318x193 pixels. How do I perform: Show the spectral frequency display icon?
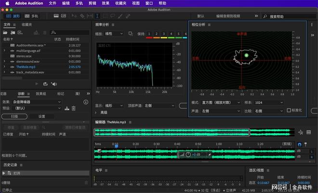pos(56,16)
